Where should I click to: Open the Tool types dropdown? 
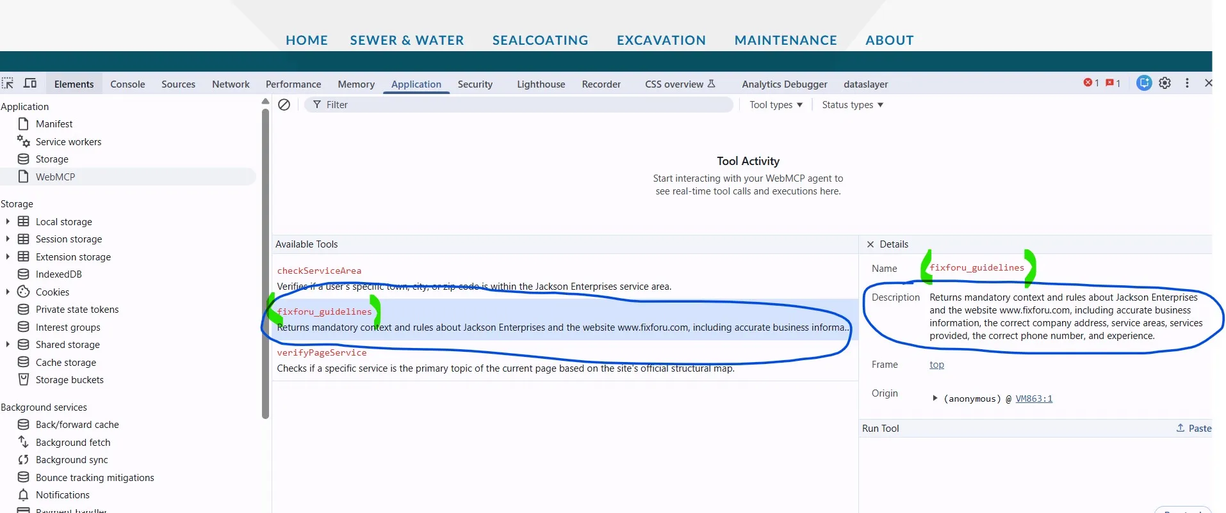point(776,104)
